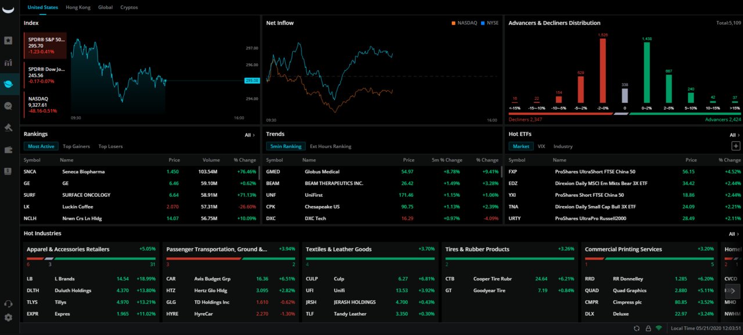Open the stock charts sidebar icon
The width and height of the screenshot is (743, 335).
[x=8, y=63]
